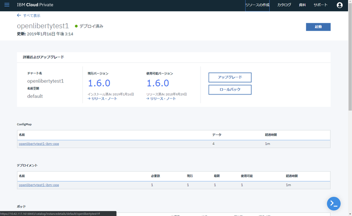Open current version リリース・ノート link
The height and width of the screenshot is (216, 352).
(103, 99)
